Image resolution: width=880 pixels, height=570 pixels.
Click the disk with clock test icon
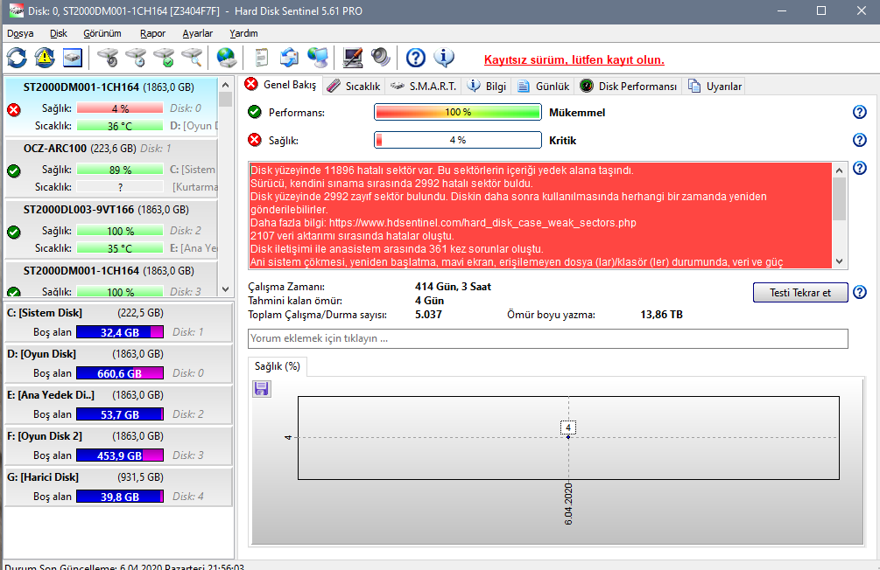pos(136,58)
